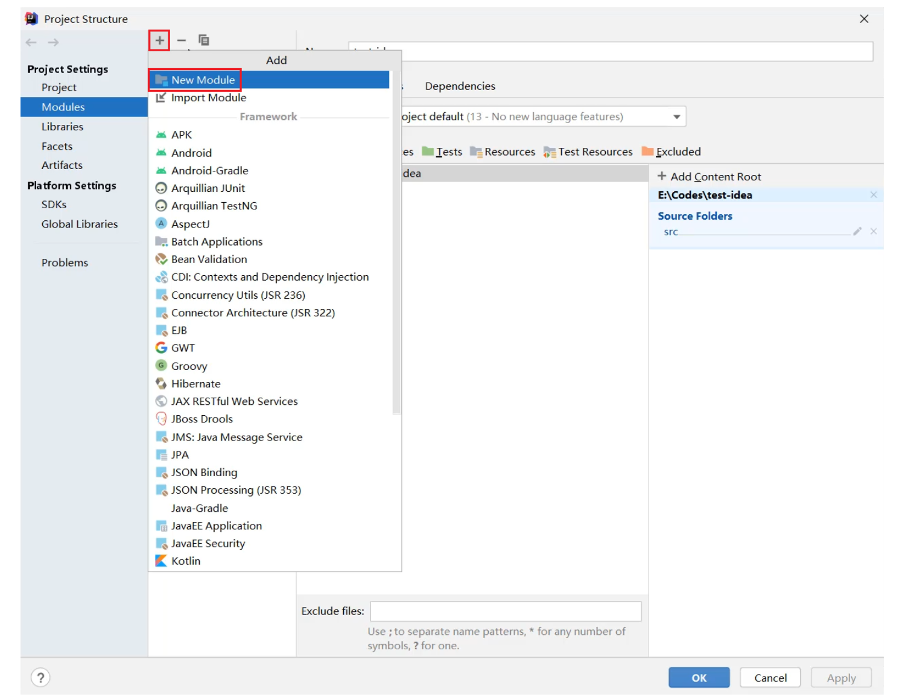Open Artifacts in sidebar

(x=62, y=165)
